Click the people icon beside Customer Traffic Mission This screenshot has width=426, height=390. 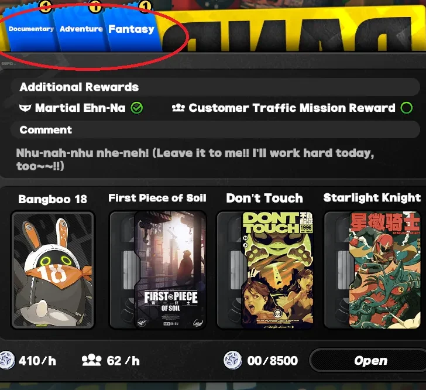178,108
